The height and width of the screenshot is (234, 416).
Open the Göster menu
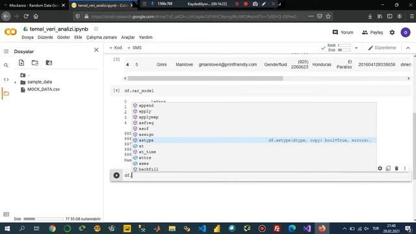click(64, 38)
